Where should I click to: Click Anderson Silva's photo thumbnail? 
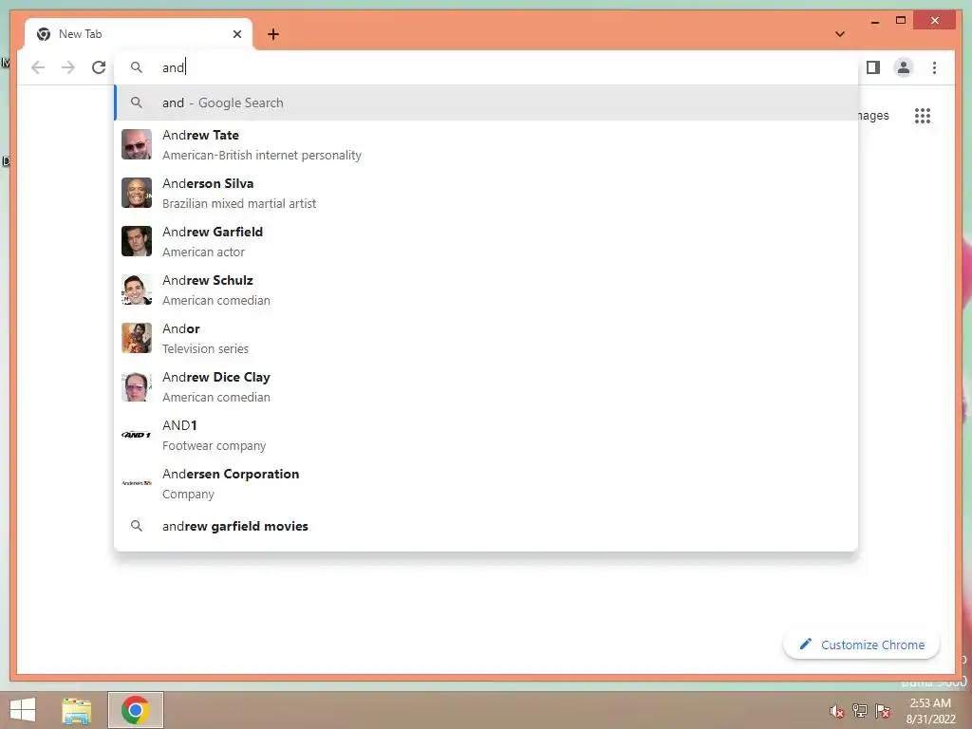tap(137, 193)
